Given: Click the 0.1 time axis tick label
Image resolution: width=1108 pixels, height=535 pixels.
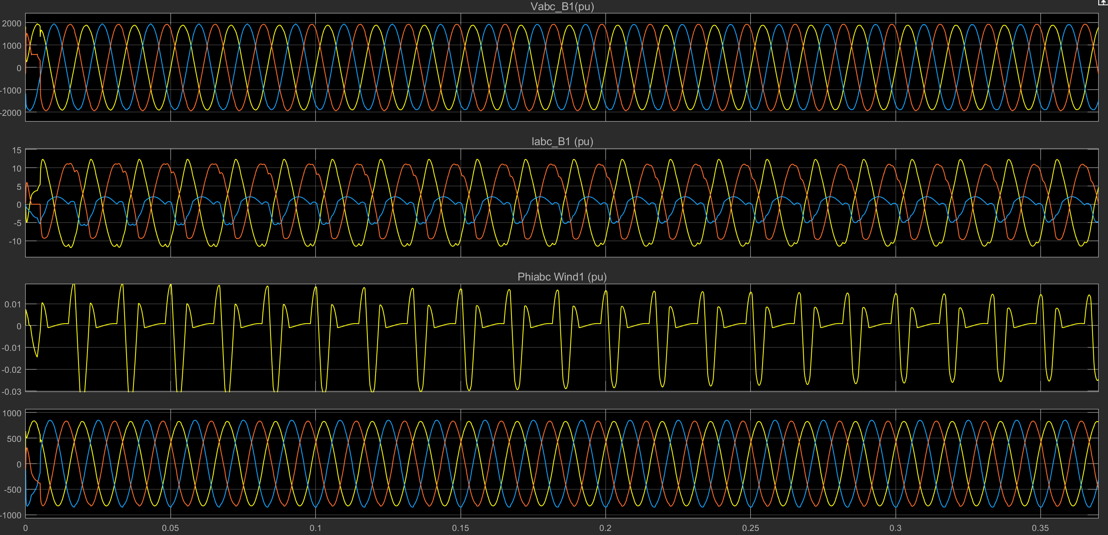Looking at the screenshot, I should pyautogui.click(x=315, y=528).
